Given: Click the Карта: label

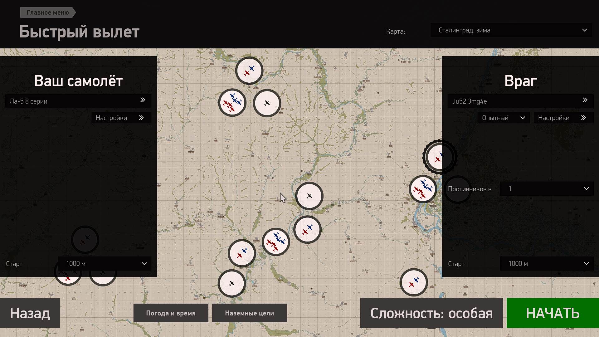Looking at the screenshot, I should tap(396, 32).
